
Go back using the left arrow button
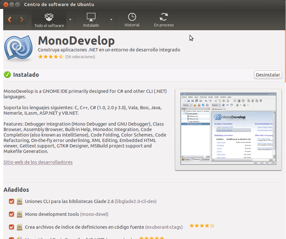[x=10, y=20]
